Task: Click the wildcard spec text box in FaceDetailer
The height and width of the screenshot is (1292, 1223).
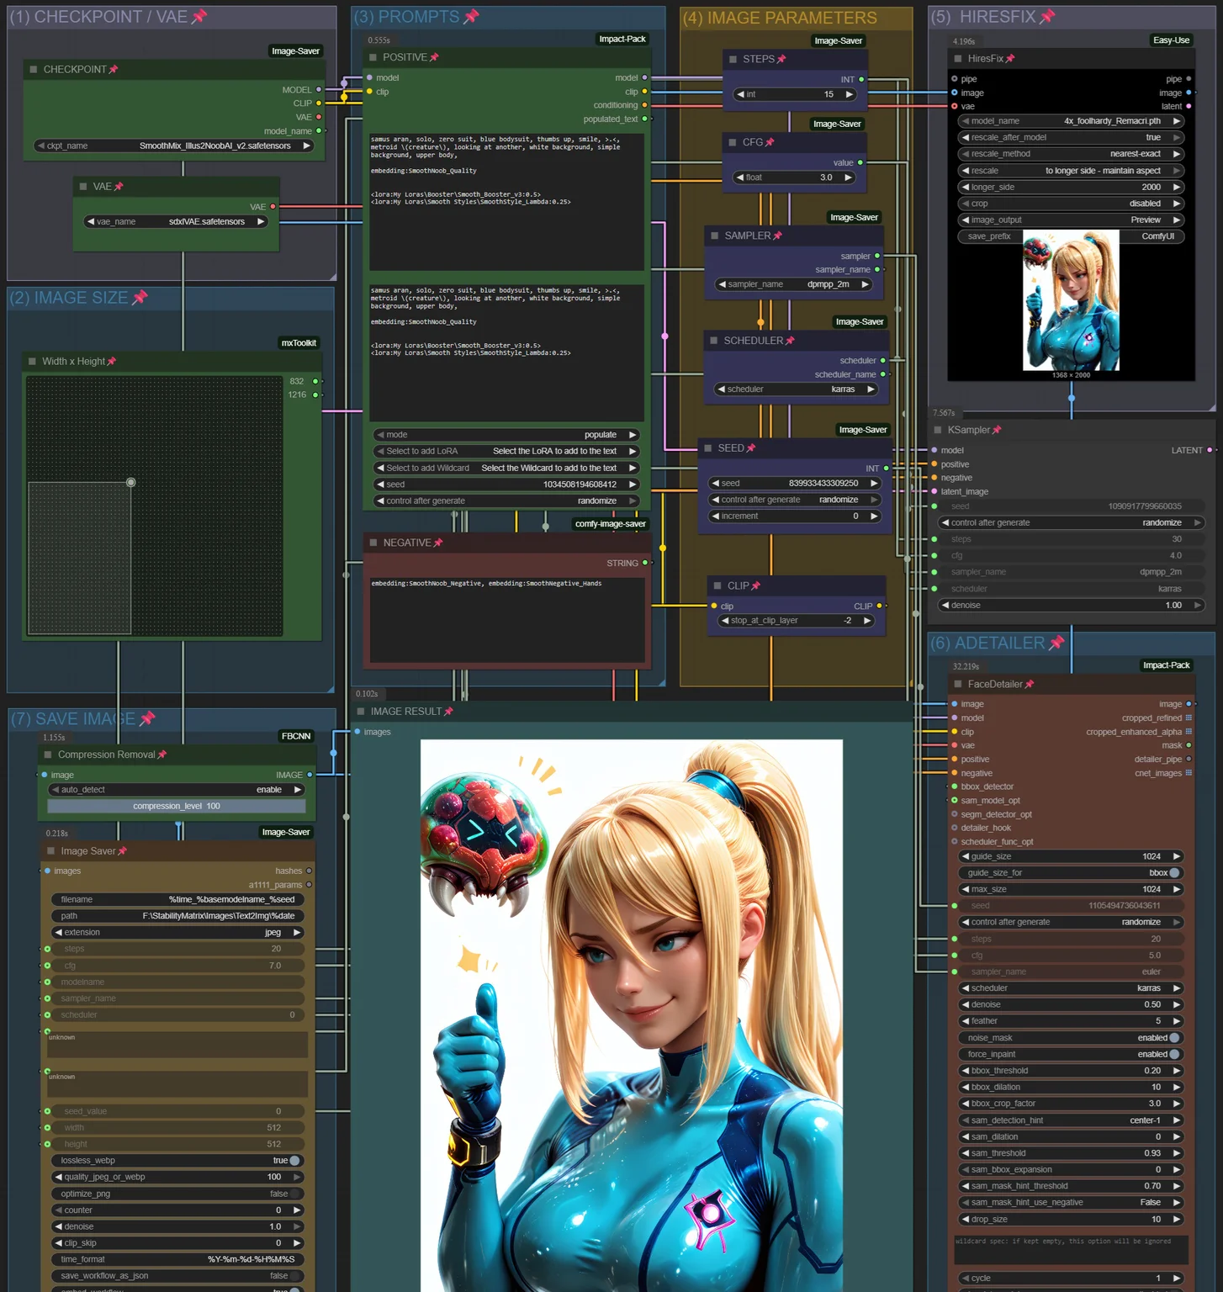Action: click(1072, 1249)
